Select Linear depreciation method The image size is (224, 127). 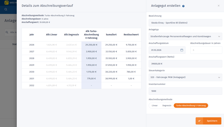154,106
